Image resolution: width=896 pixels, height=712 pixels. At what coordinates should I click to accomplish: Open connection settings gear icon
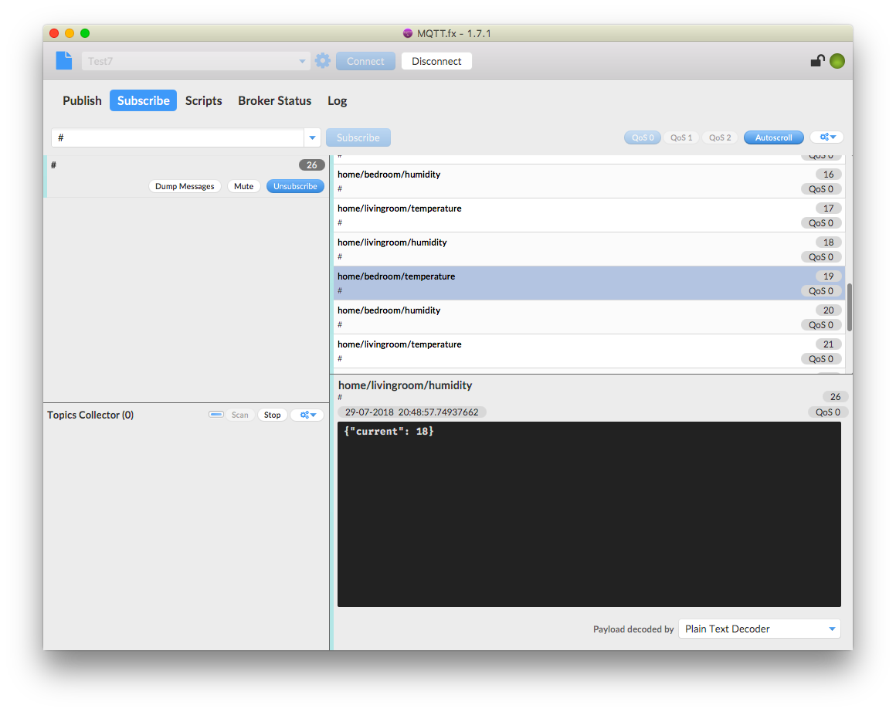coord(323,60)
